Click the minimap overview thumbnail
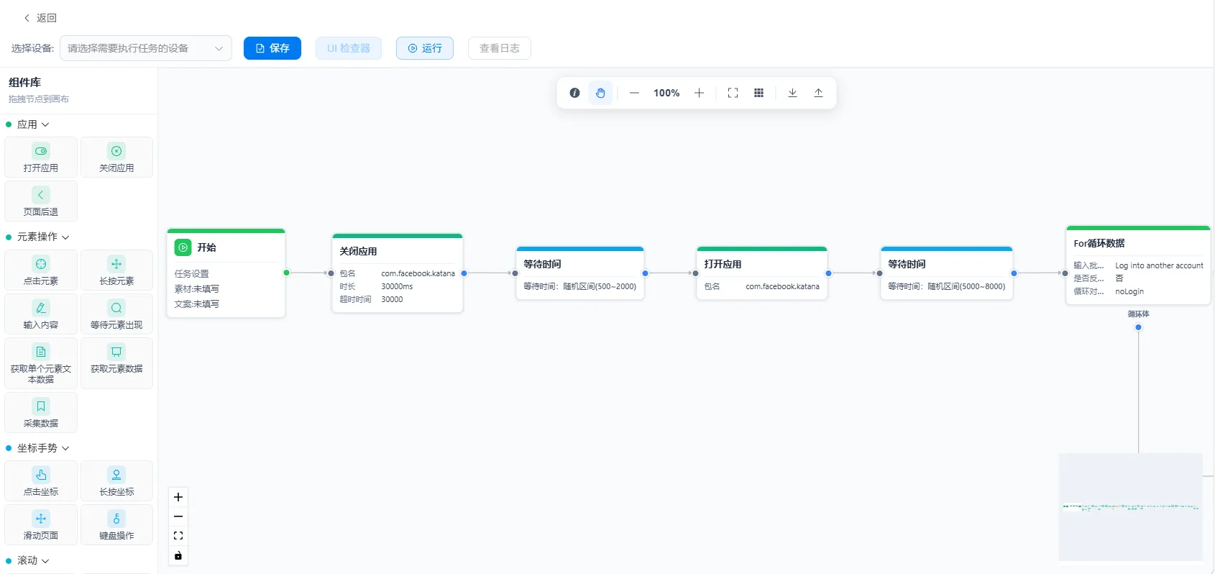 (1131, 507)
